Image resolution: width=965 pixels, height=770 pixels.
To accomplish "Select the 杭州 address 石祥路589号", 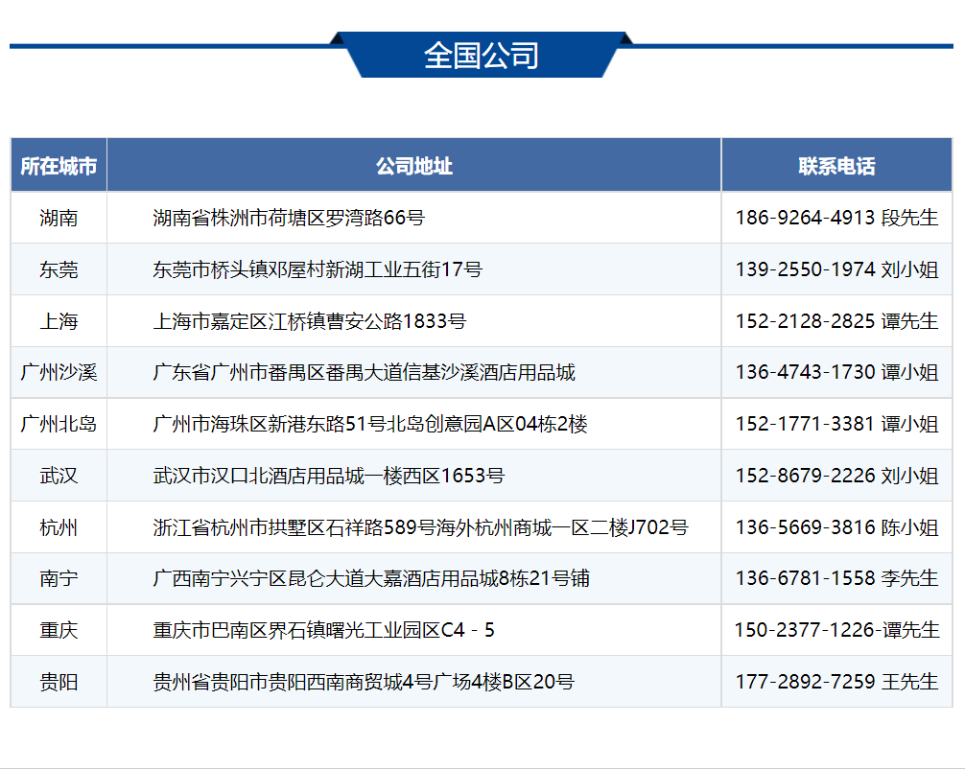I will click(420, 527).
